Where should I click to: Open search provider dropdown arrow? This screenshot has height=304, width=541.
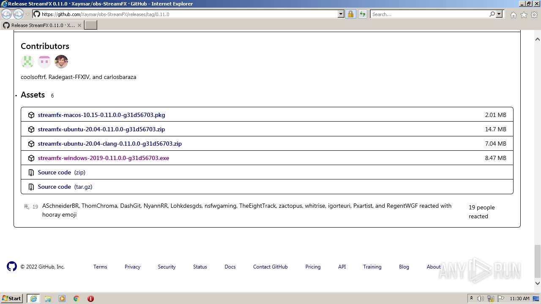(499, 14)
